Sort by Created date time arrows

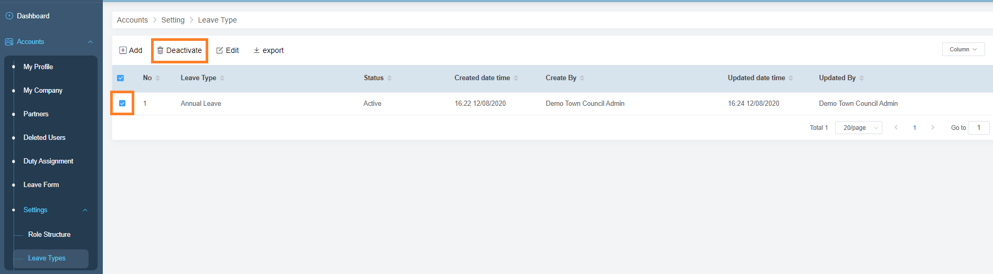[516, 78]
